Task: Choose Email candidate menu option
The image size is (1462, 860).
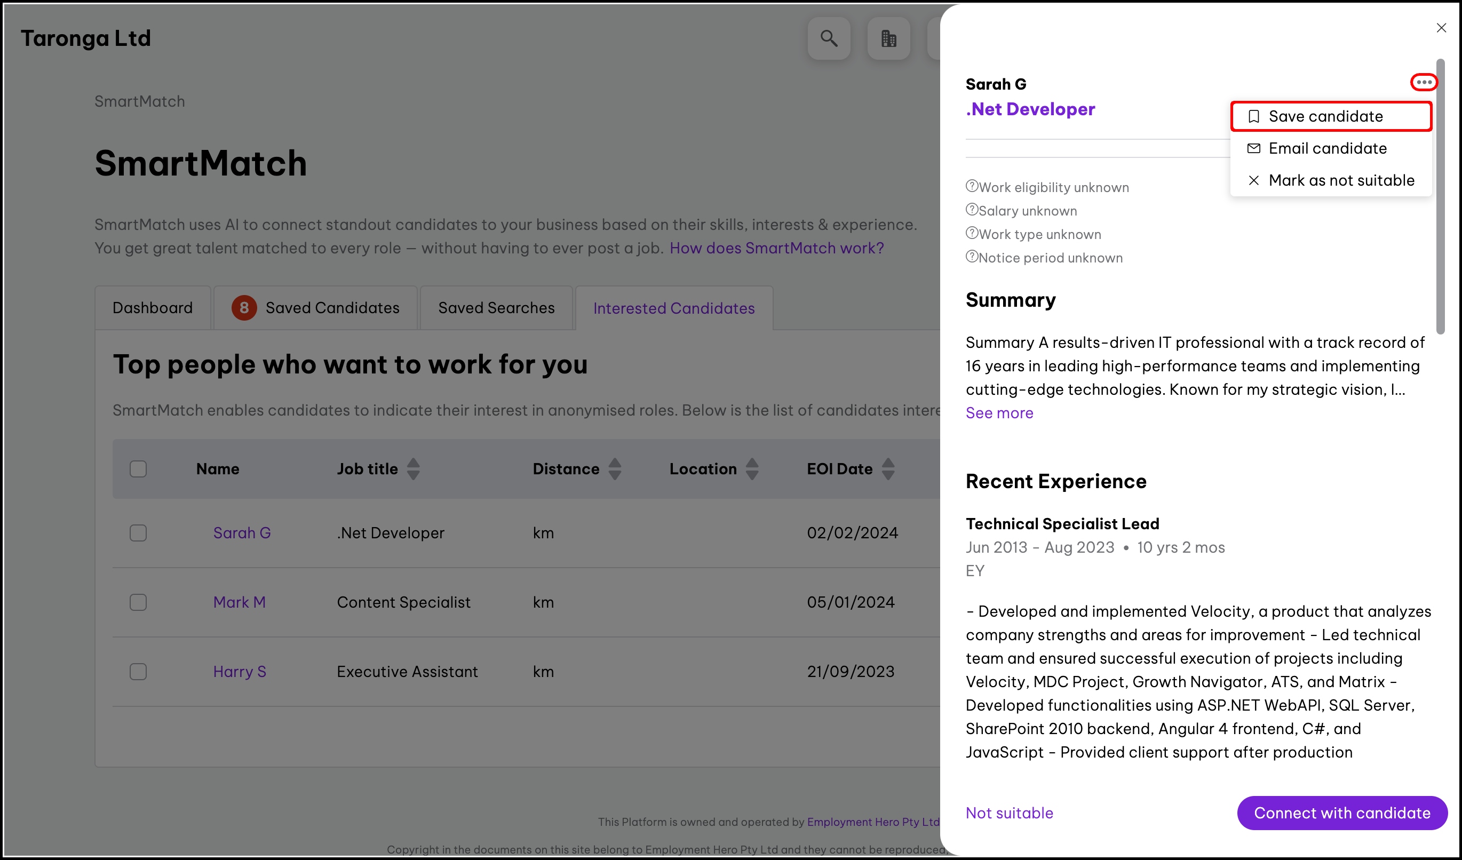Action: [x=1327, y=148]
